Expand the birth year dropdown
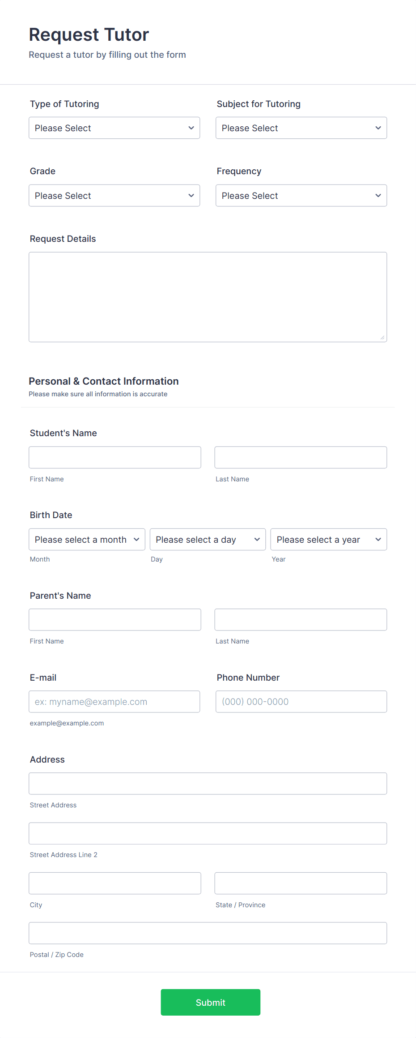The image size is (416, 1038). pos(328,539)
